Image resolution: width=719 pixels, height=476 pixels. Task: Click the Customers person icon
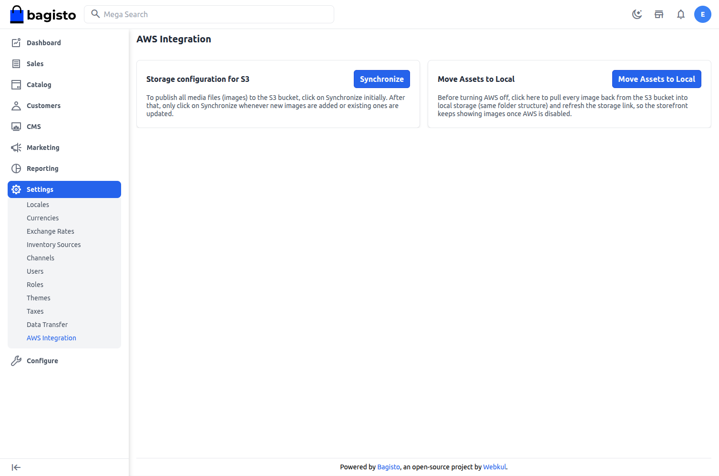[x=16, y=106]
